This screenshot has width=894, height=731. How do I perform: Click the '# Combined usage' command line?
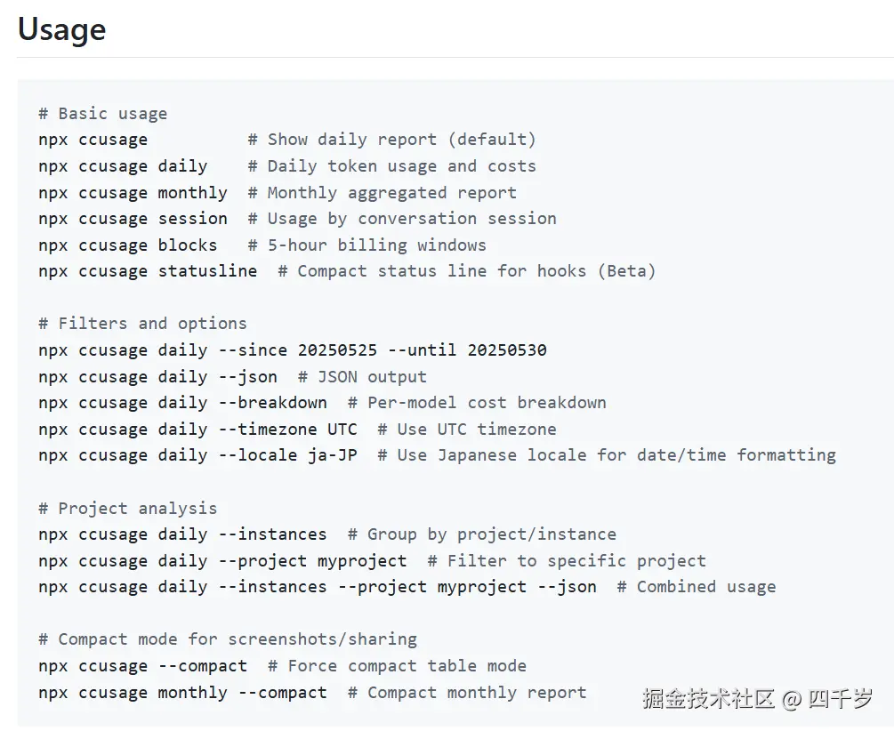pyautogui.click(x=318, y=587)
